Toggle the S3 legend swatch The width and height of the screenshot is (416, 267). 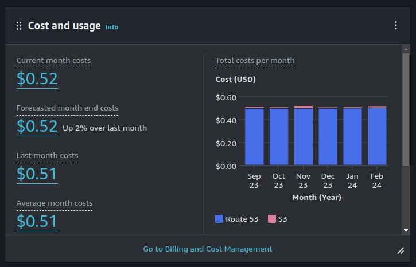(272, 219)
